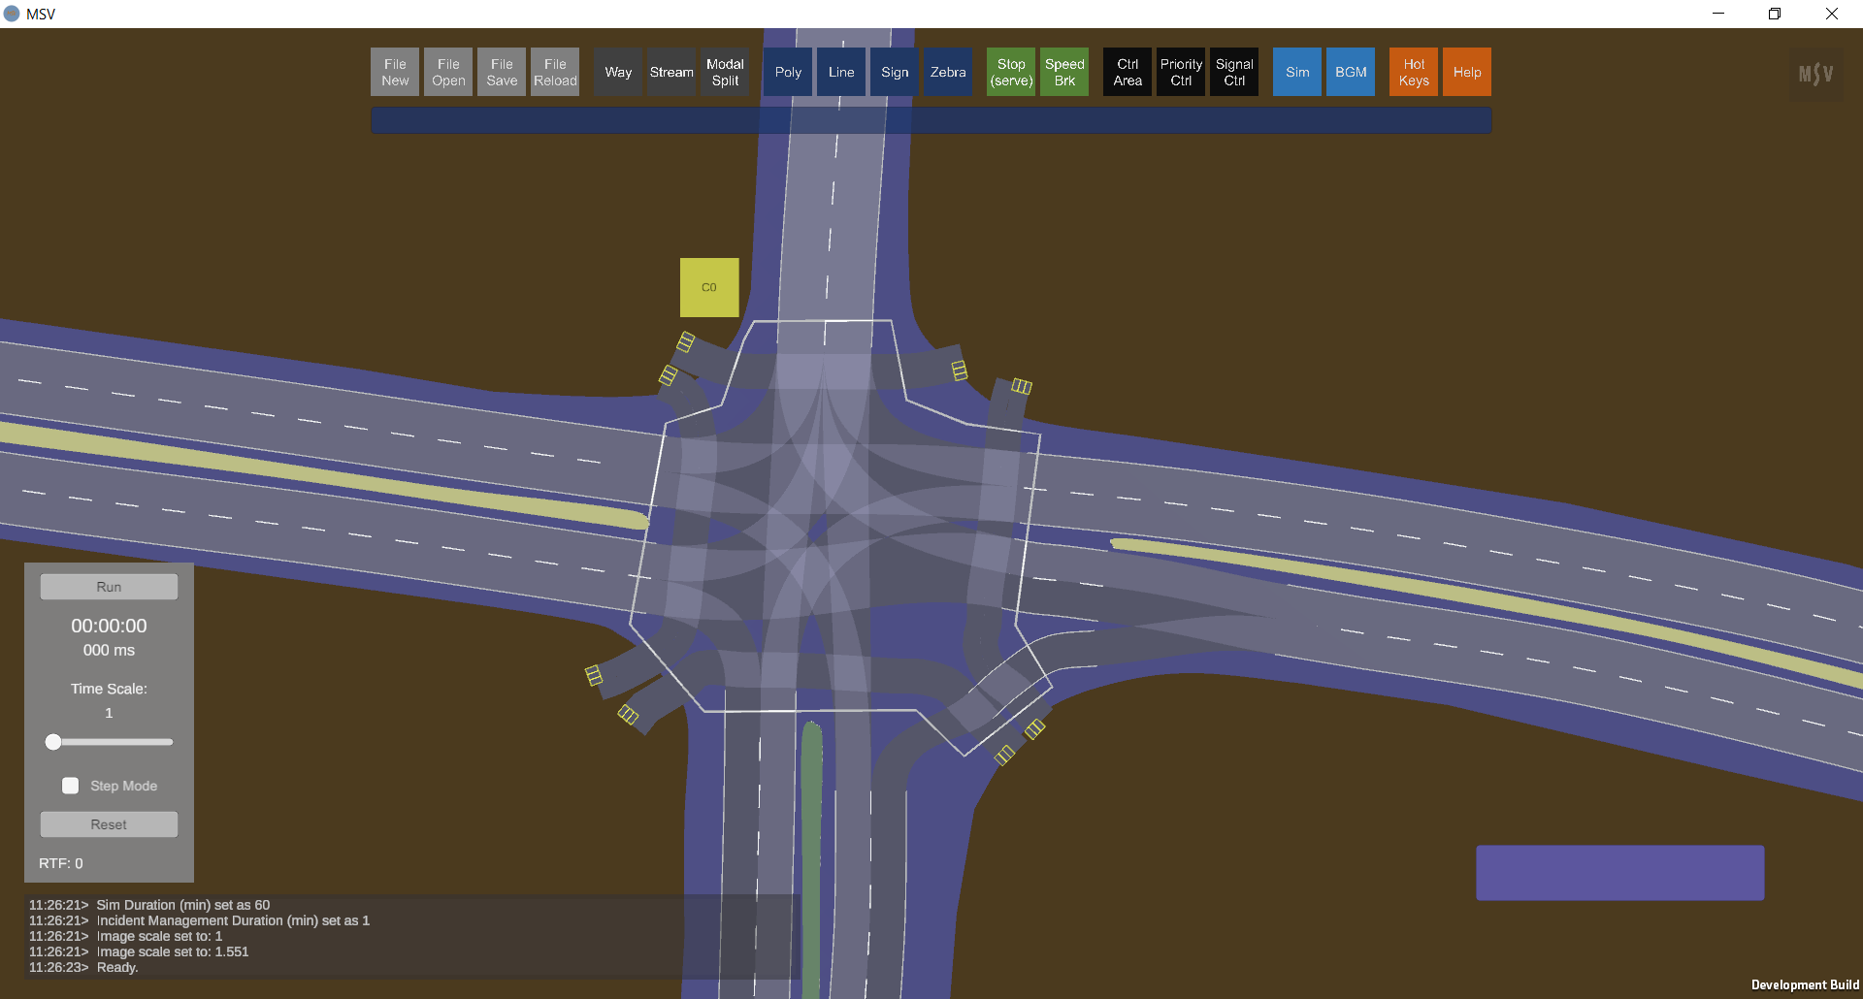The width and height of the screenshot is (1863, 999).
Task: Toggle the BGM button
Action: tap(1351, 72)
